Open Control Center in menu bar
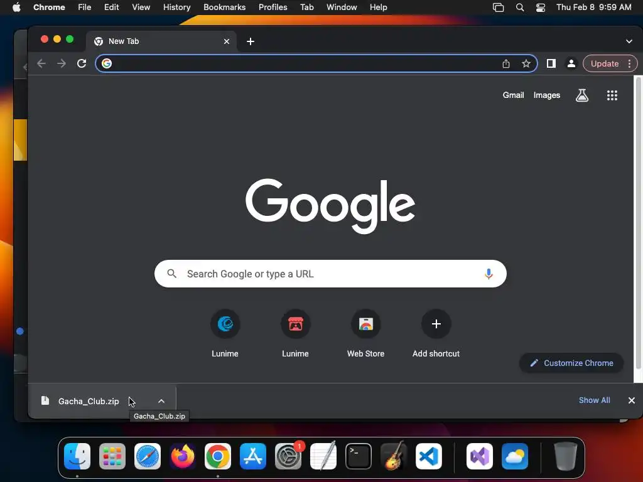 tap(541, 8)
